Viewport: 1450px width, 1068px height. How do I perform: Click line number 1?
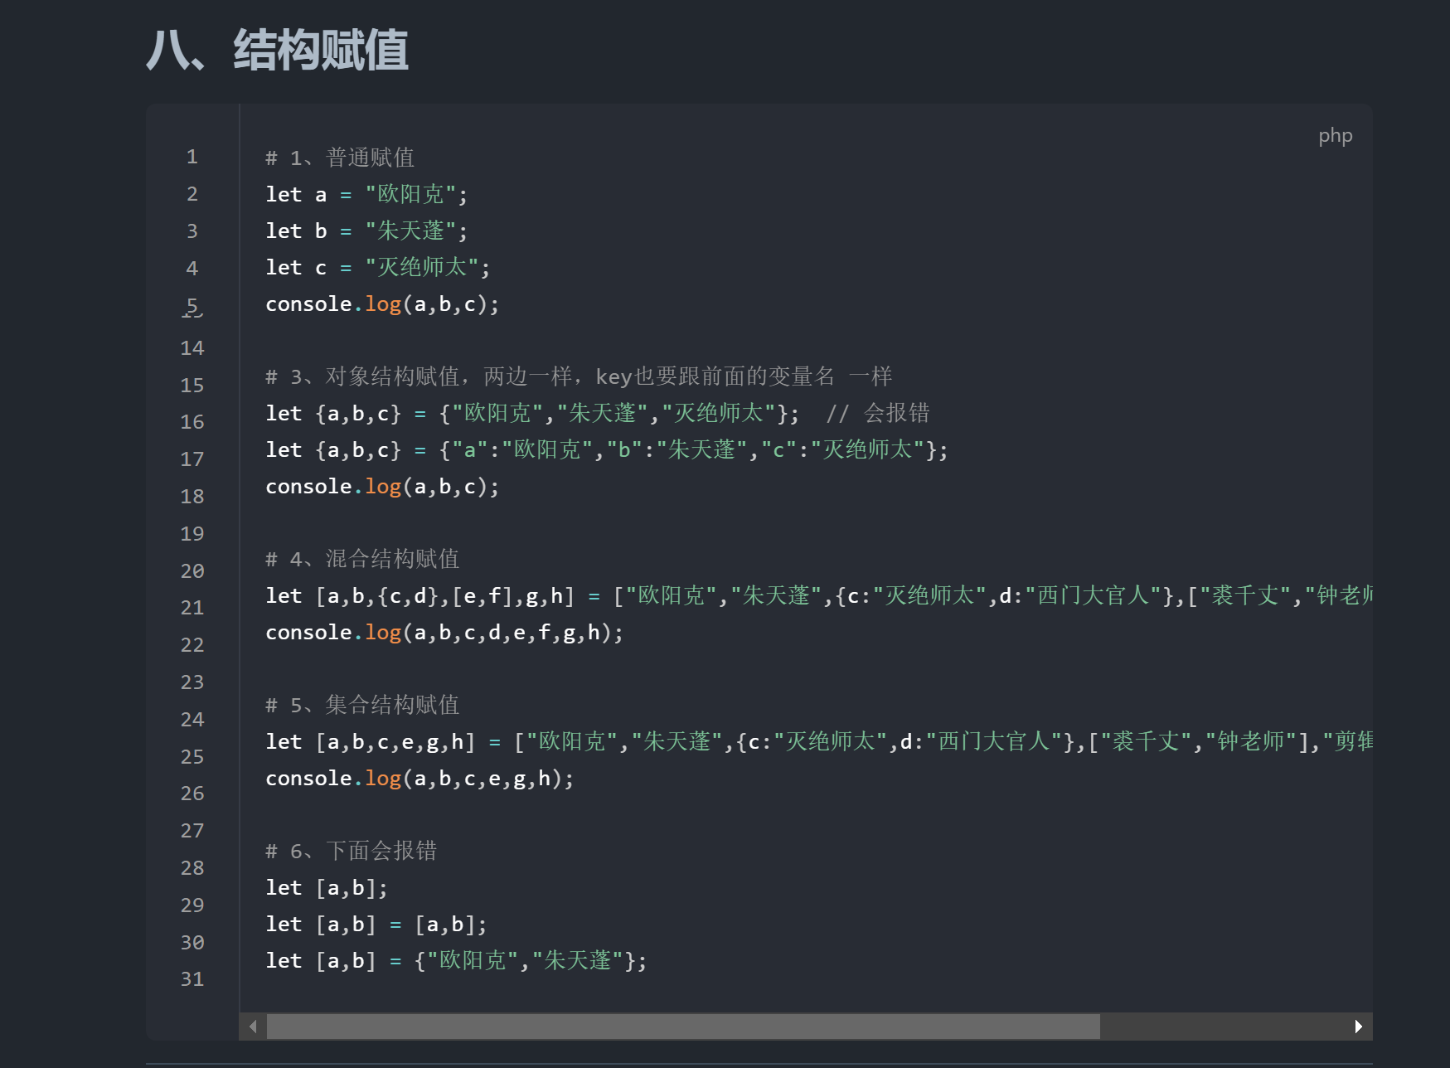192,157
